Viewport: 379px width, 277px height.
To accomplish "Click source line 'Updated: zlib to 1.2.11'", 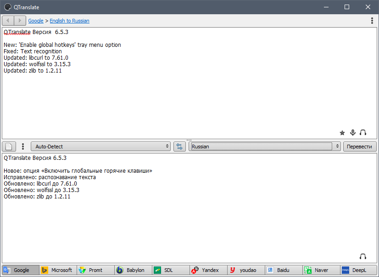I will click(x=33, y=71).
